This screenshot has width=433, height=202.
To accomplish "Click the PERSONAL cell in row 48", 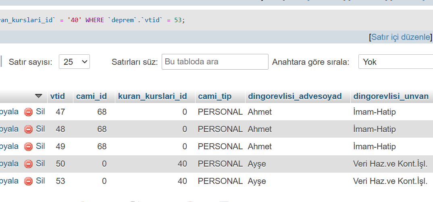I will click(220, 129).
